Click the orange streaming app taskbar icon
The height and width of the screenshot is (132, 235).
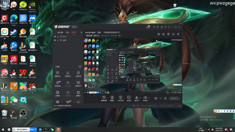pos(58,130)
